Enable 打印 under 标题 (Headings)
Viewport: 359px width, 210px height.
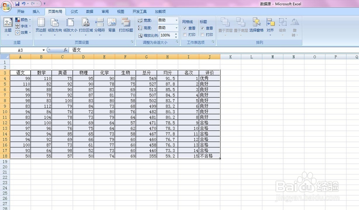point(202,34)
